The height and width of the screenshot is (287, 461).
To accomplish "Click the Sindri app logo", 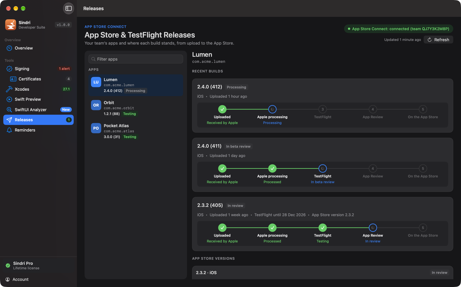I will pos(11,25).
